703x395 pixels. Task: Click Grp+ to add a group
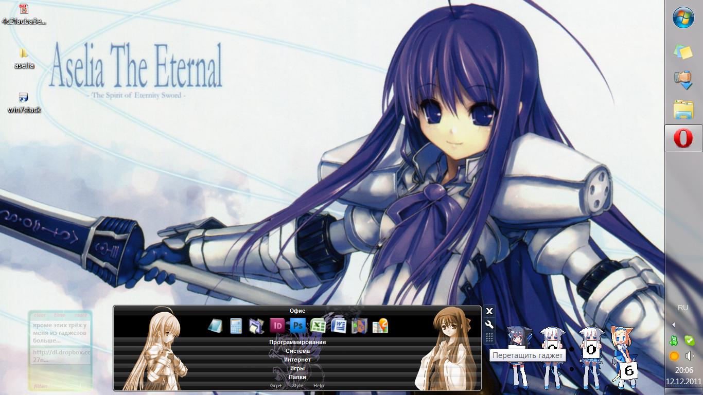(276, 386)
